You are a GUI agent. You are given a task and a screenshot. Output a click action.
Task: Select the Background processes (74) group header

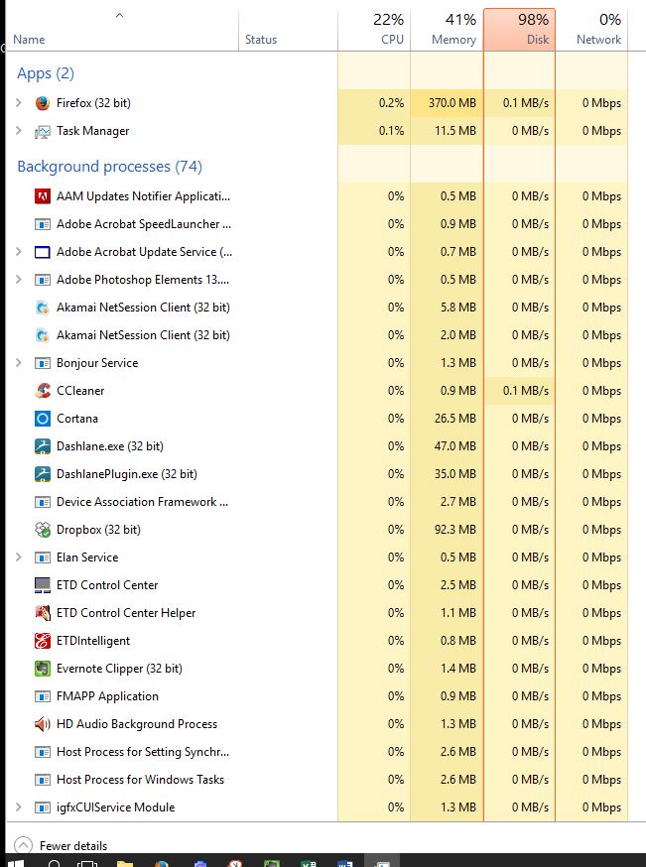click(109, 167)
